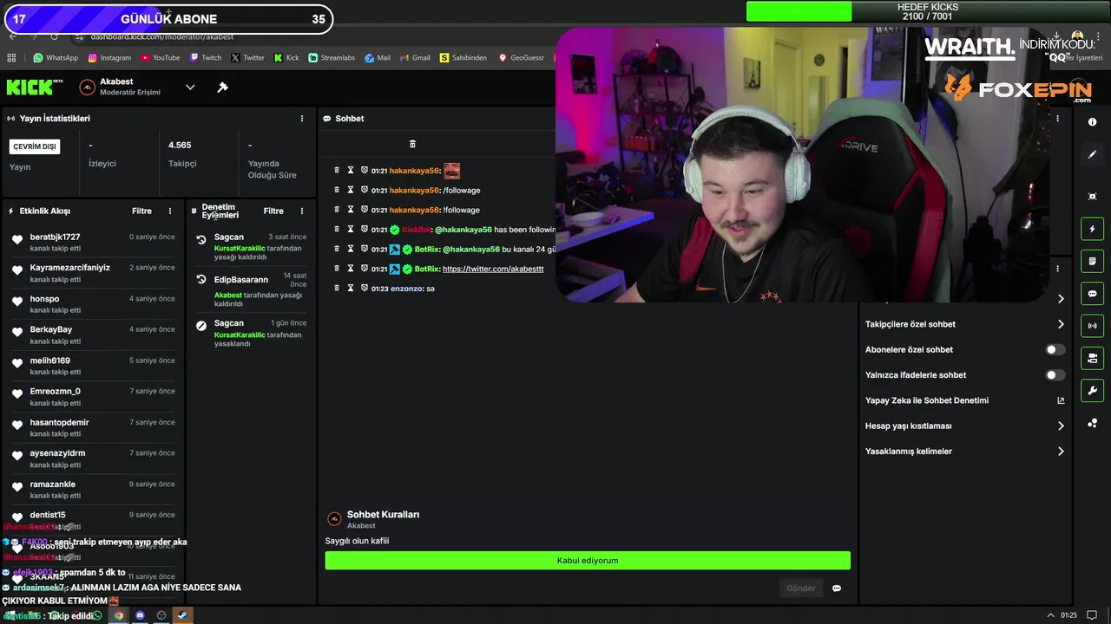The image size is (1111, 624).
Task: Toggle Abonelere özel sohbet switch
Action: coord(1055,350)
